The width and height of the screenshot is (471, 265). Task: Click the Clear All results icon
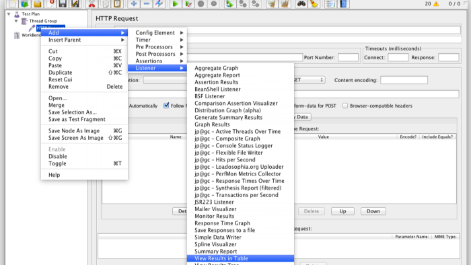(x=285, y=3)
